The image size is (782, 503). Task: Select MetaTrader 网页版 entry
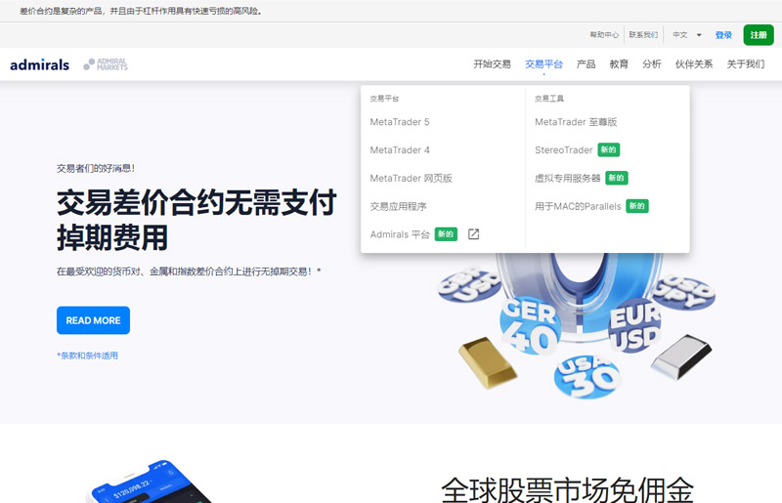[411, 178]
